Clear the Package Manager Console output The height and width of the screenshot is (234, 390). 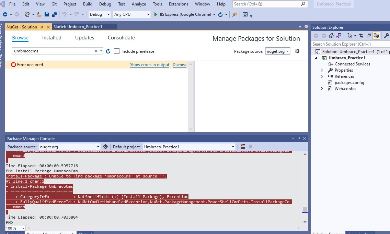(243, 147)
